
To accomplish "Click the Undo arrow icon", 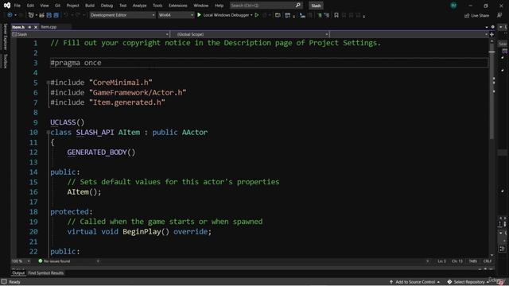I will point(66,15).
